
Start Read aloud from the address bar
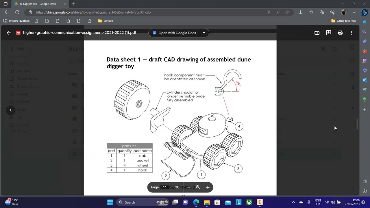click(x=278, y=12)
